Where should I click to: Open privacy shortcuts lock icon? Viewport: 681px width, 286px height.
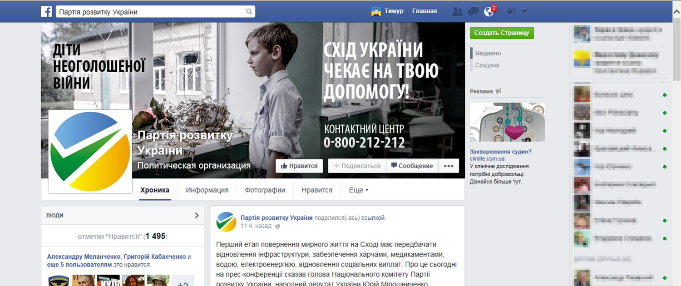click(512, 12)
